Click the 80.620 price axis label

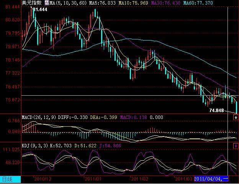tap(13, 20)
